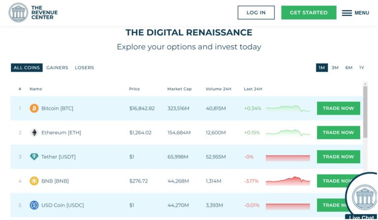Click the Ethereum coin icon

(x=34, y=132)
